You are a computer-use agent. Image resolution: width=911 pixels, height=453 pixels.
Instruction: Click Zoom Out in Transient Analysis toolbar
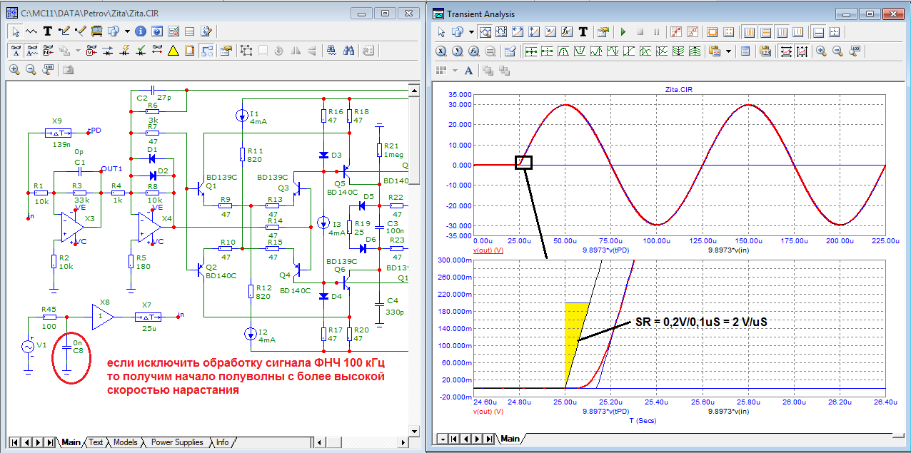[837, 51]
